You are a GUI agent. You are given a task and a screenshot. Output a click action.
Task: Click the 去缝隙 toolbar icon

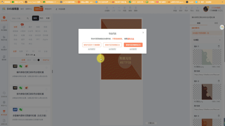[107, 9]
